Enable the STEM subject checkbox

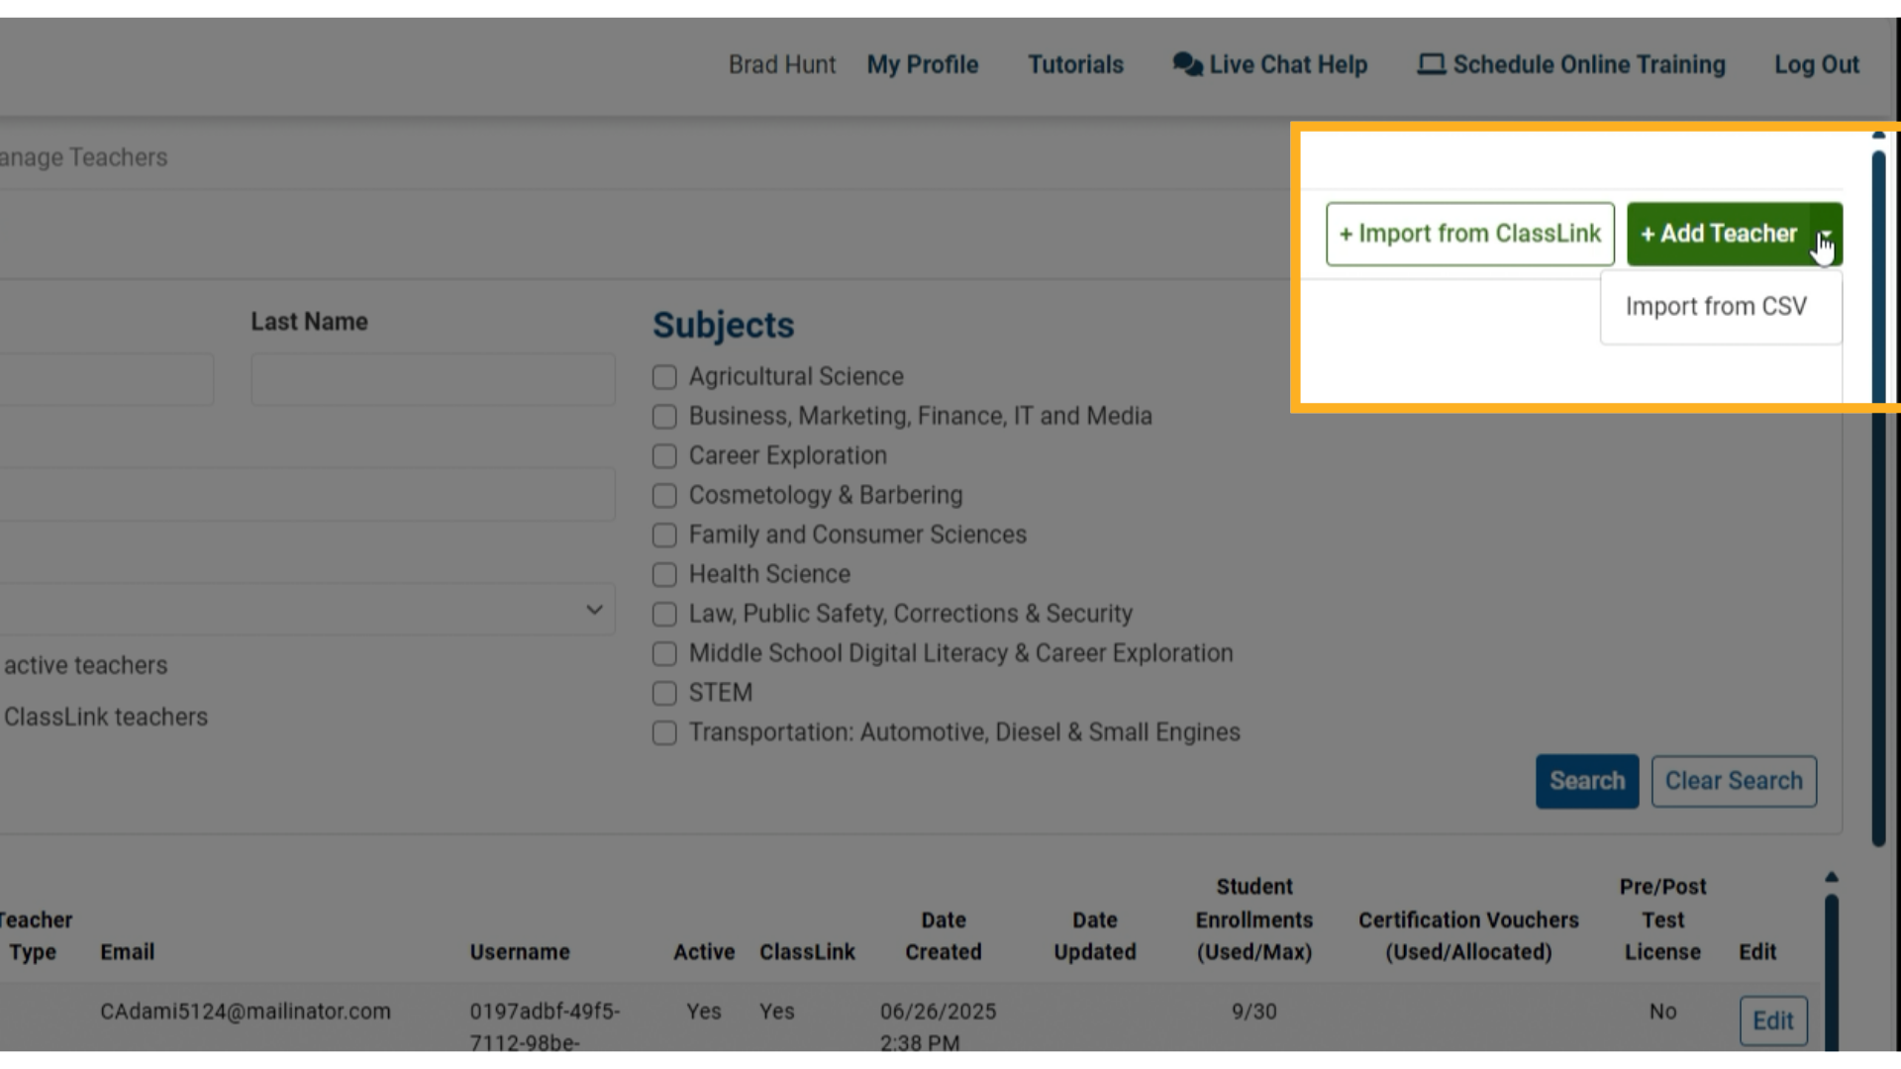coord(664,694)
